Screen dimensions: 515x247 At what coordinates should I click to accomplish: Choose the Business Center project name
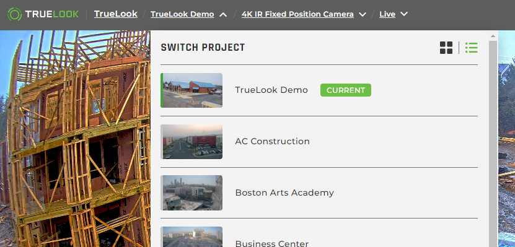click(272, 244)
